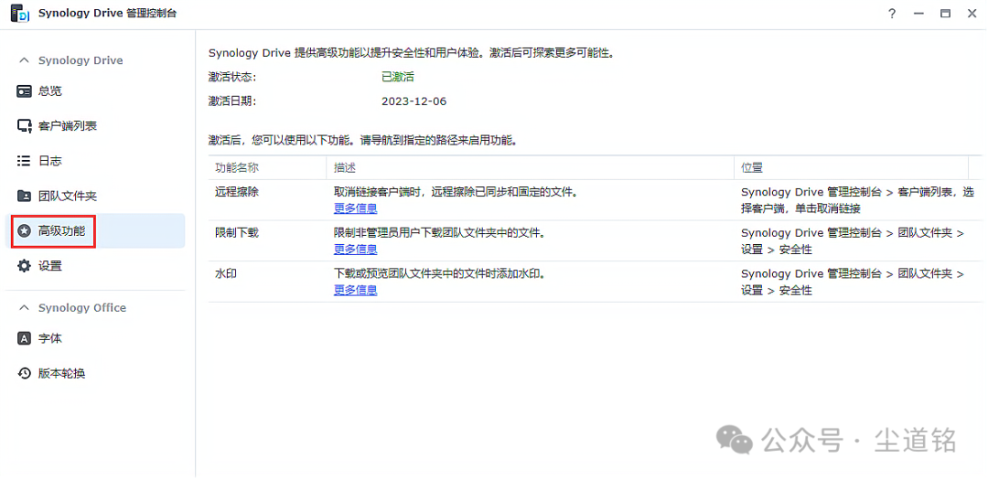Open 更多信息 link for 限制下载
988x479 pixels.
pyautogui.click(x=355, y=250)
